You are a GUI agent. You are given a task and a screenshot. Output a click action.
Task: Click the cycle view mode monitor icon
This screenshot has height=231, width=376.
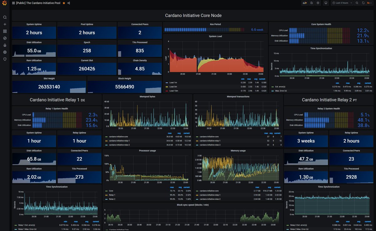pos(326,3)
